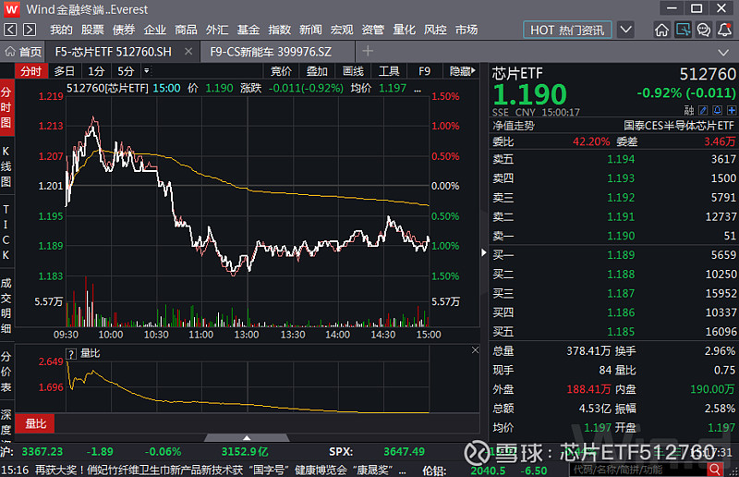
Task: Click the ... more info after 均价 1.197
Action: tap(418, 89)
